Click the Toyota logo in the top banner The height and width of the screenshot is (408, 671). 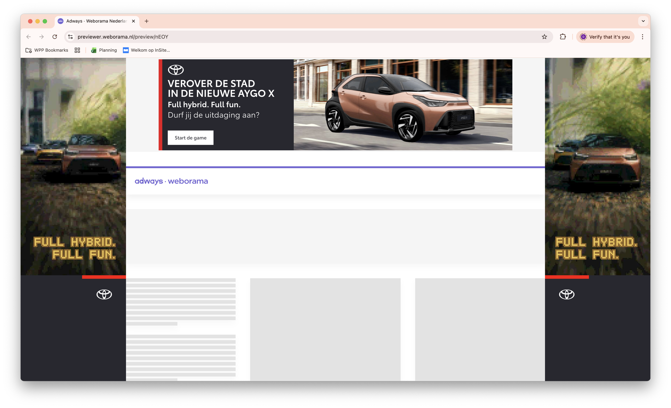click(x=176, y=70)
